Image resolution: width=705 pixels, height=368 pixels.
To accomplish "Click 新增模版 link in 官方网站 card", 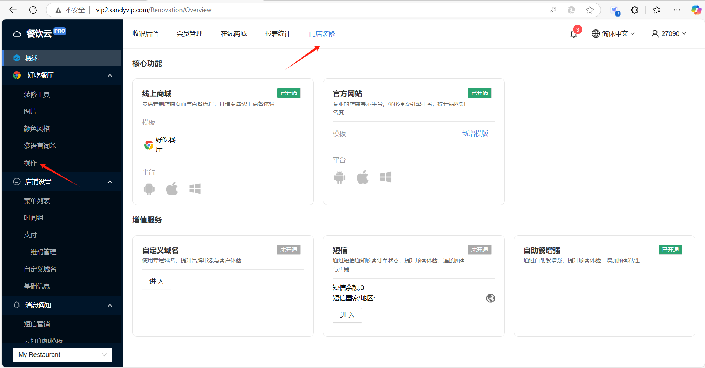I will click(x=475, y=134).
